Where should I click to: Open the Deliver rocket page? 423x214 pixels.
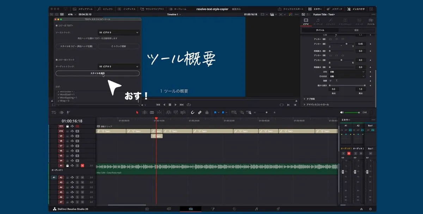point(278,209)
